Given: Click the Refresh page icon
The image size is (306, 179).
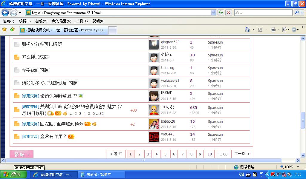Looking at the screenshot, I should [x=221, y=13].
